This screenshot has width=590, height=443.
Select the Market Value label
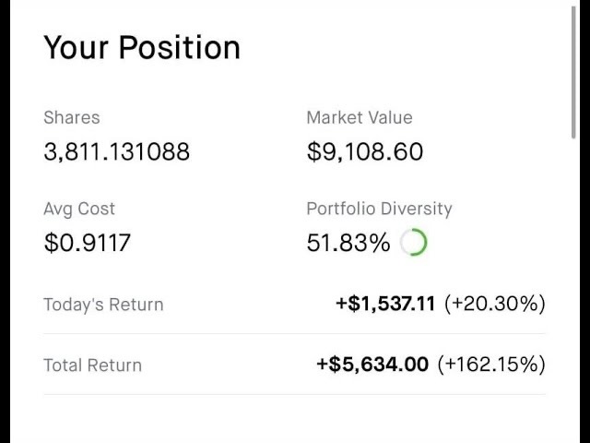coord(360,118)
